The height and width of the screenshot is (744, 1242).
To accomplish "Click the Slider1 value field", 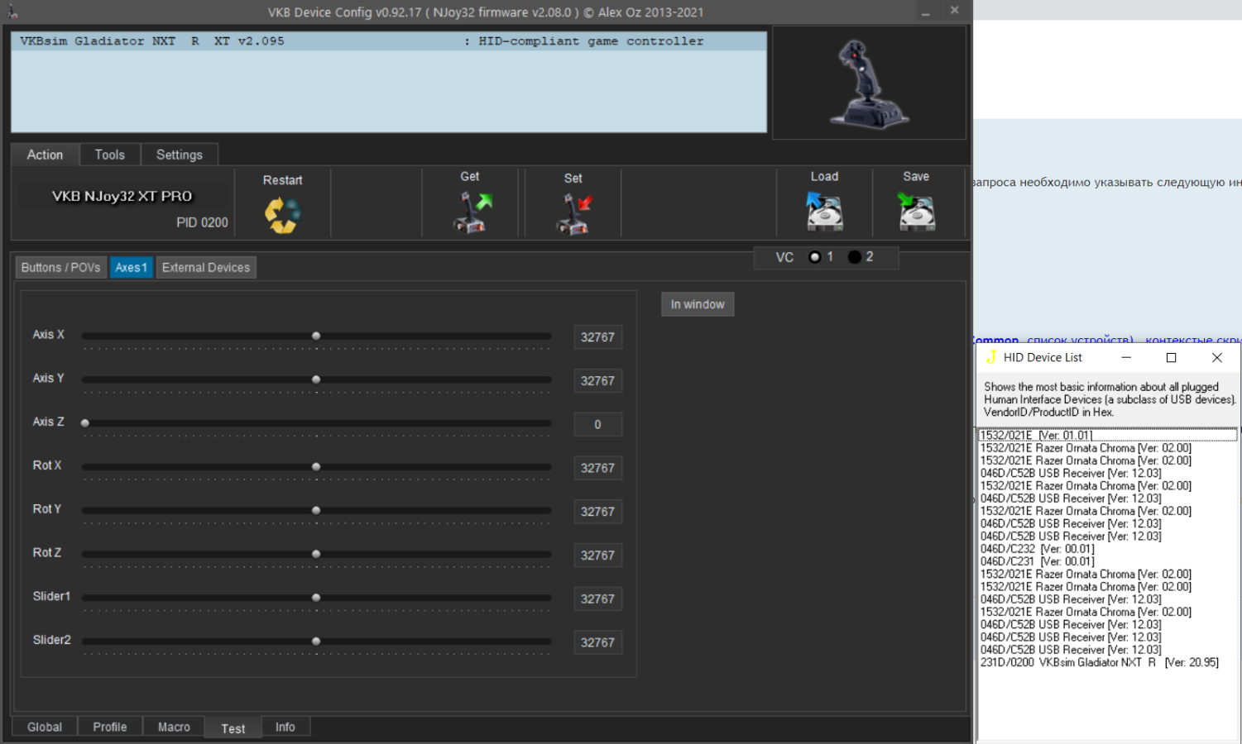I will (597, 599).
